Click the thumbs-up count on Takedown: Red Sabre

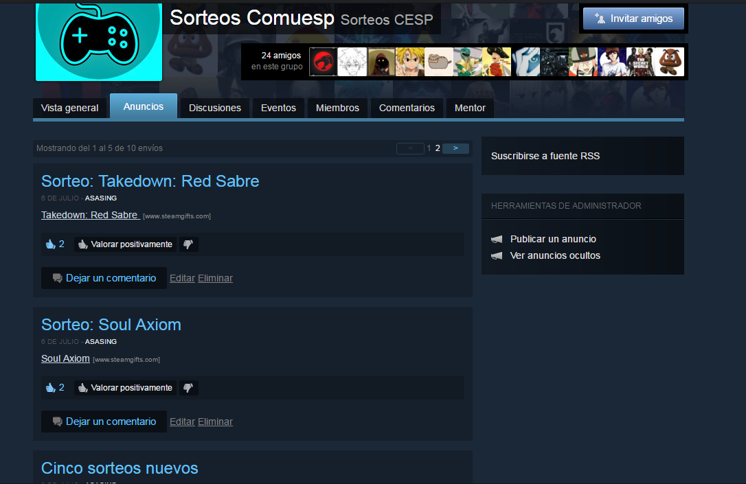pos(55,244)
